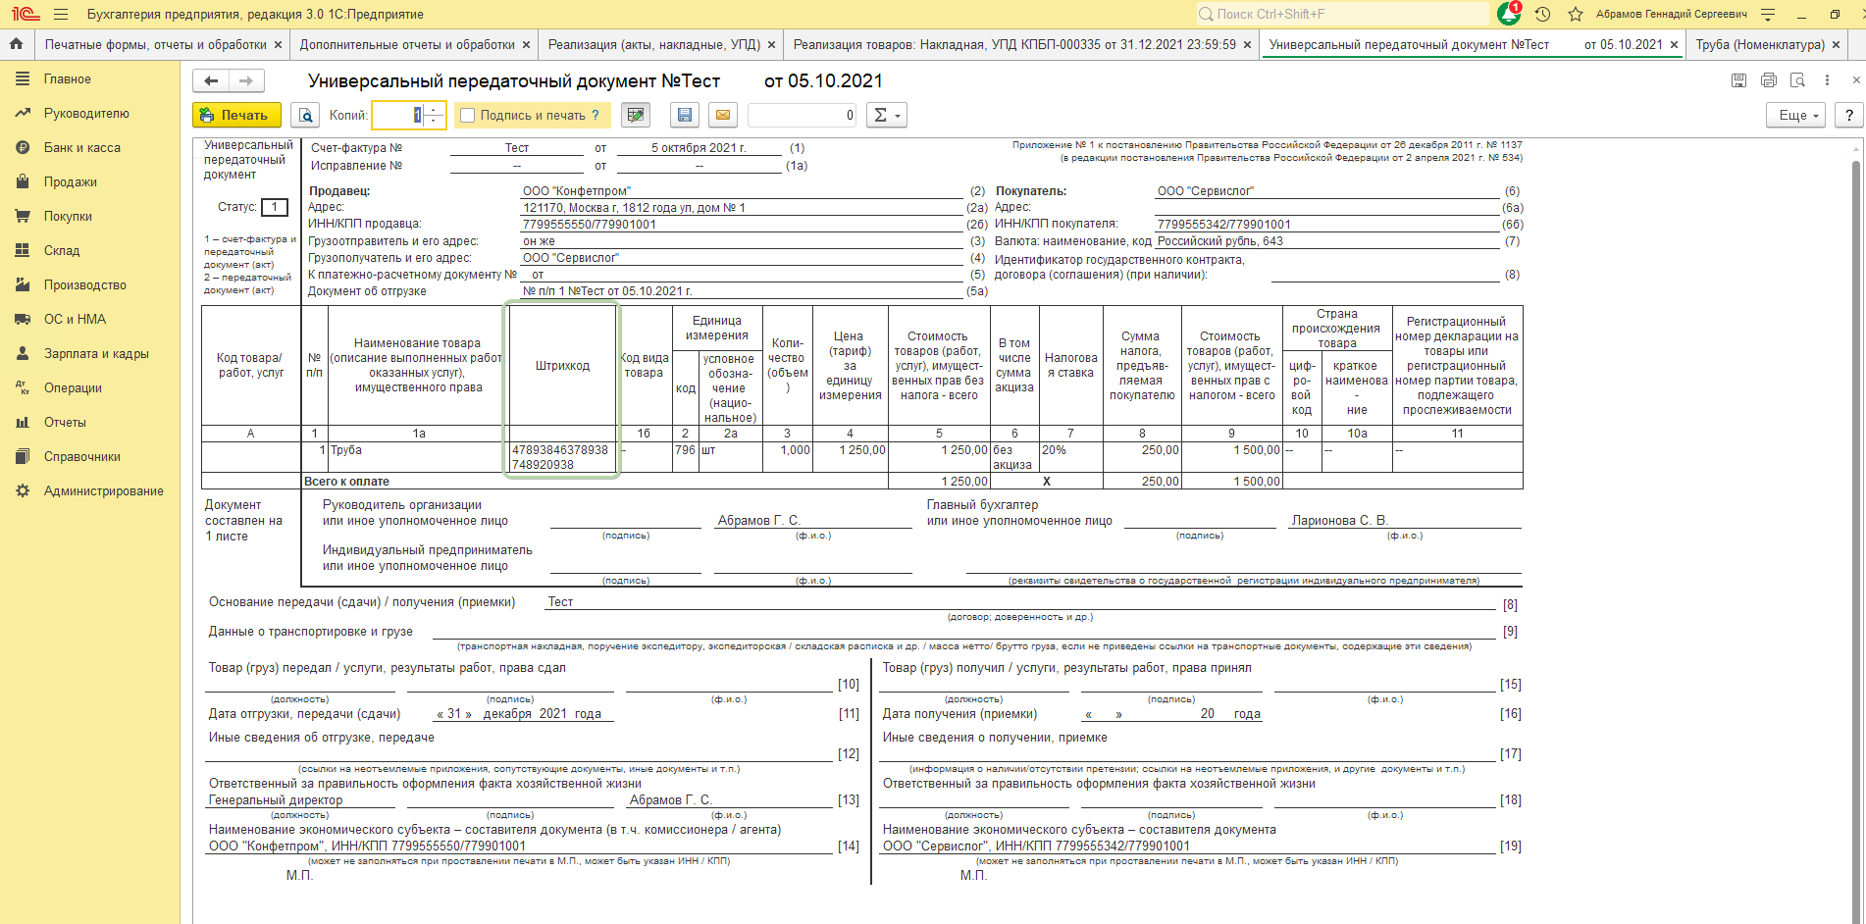This screenshot has height=924, width=1866.
Task: Select the product name cell Труба
Action: click(416, 457)
